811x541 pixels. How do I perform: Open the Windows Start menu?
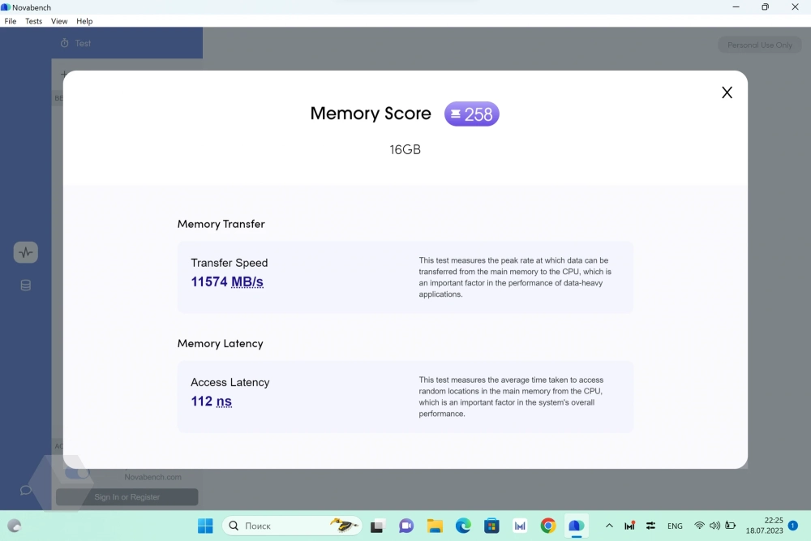(x=205, y=526)
